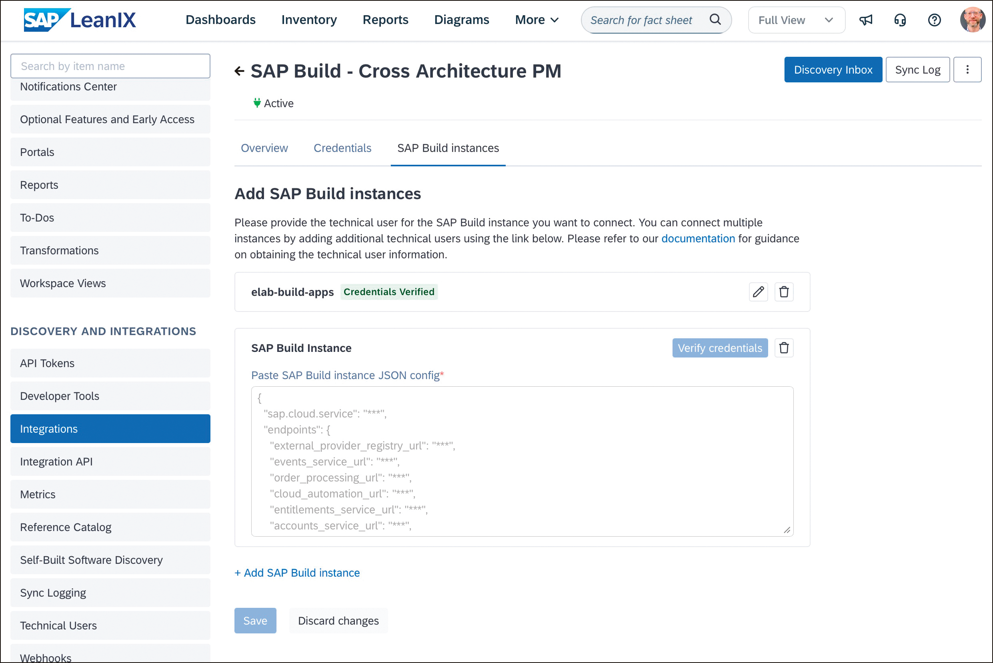Open Technical Users in sidebar
The width and height of the screenshot is (993, 663).
110,625
